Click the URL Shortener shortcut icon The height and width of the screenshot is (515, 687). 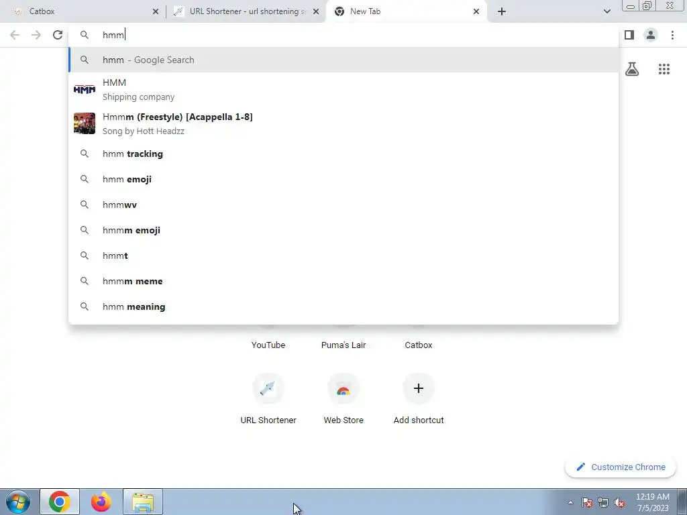(x=268, y=388)
